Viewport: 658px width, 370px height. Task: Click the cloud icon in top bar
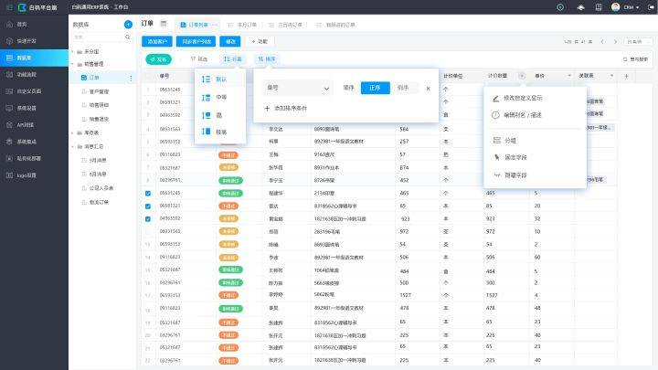point(581,7)
